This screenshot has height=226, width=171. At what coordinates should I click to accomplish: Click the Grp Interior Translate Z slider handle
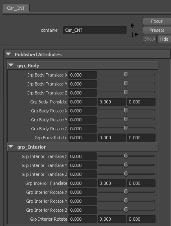[x=126, y=174]
